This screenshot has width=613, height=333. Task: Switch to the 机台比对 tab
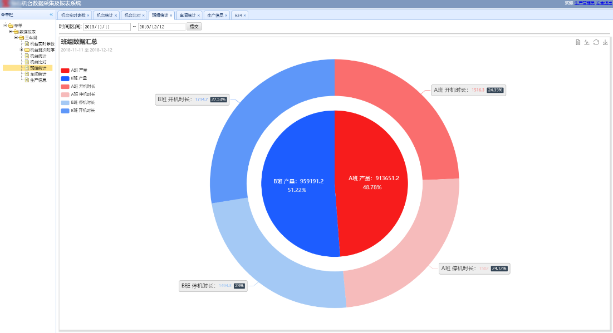132,16
